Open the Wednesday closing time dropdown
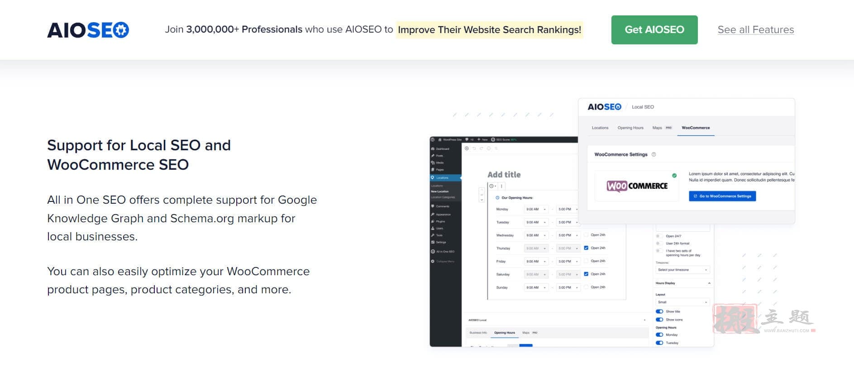 tap(568, 235)
